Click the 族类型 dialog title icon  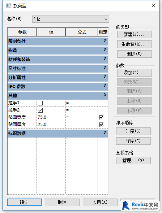pos(8,5)
